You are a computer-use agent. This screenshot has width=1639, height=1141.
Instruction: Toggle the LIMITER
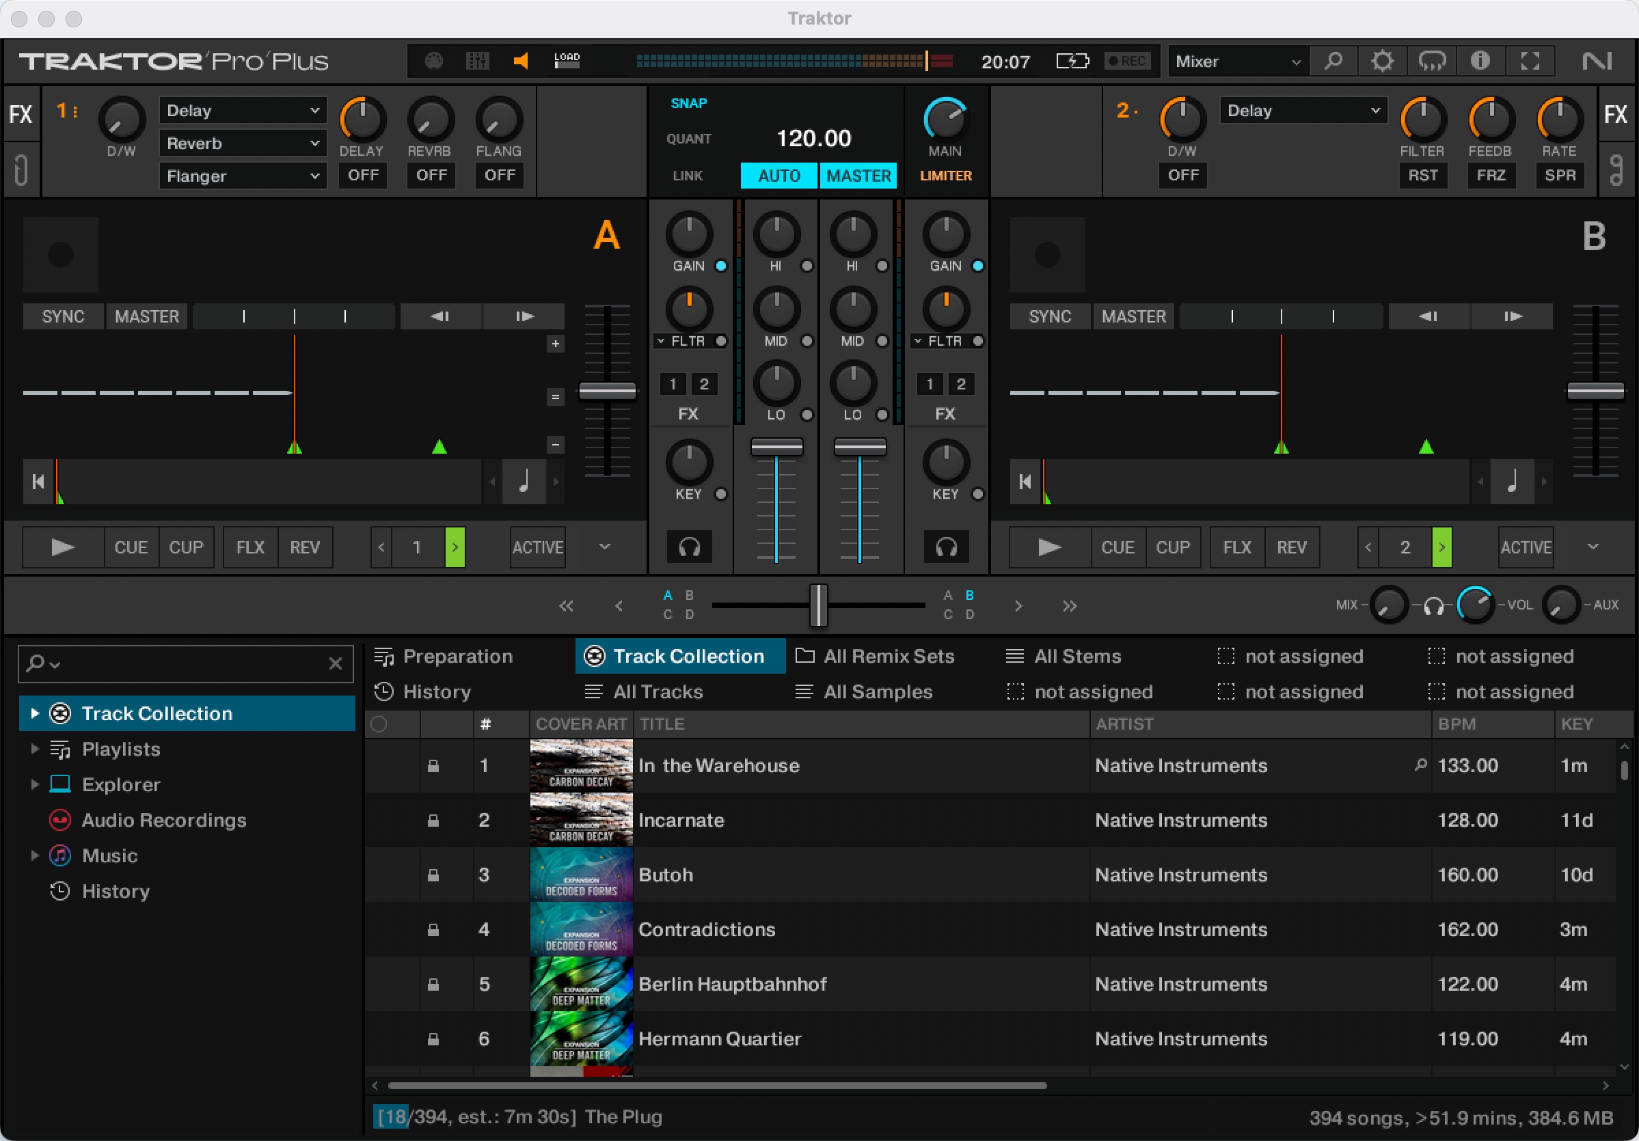pos(945,176)
